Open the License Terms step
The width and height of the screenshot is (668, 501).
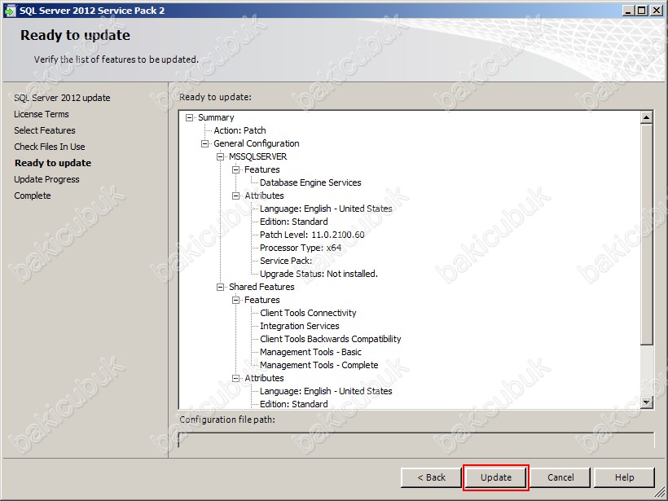pos(42,114)
